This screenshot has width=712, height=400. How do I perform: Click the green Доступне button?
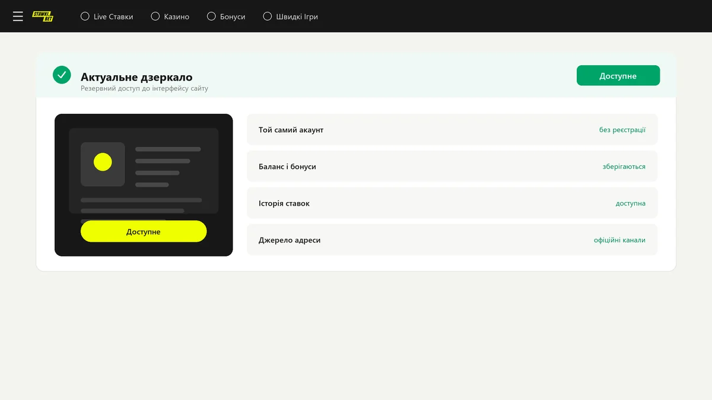tap(618, 75)
